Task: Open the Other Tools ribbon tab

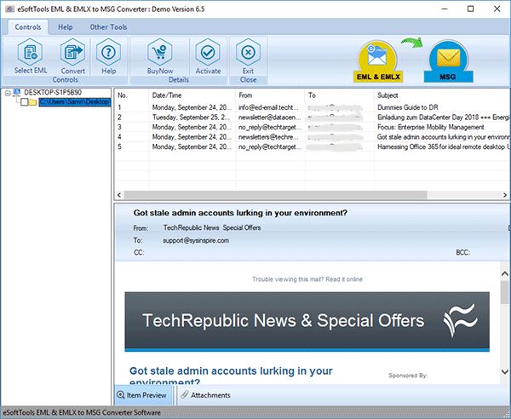Action: [x=108, y=27]
